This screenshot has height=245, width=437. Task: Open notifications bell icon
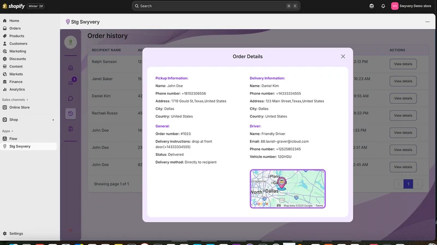[383, 6]
